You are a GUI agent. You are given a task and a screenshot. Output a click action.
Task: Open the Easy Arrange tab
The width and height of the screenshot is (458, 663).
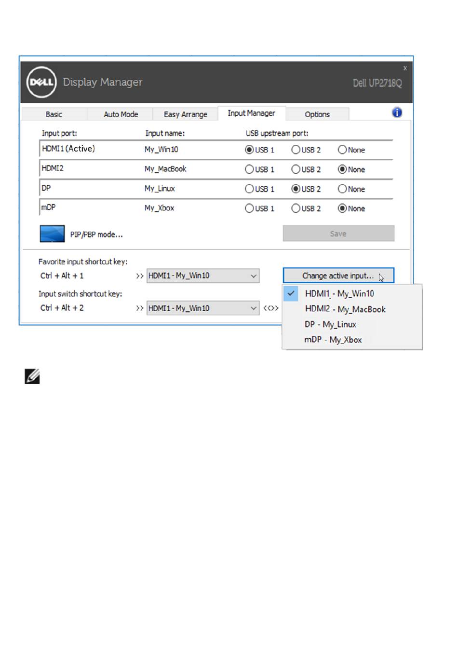pos(186,114)
